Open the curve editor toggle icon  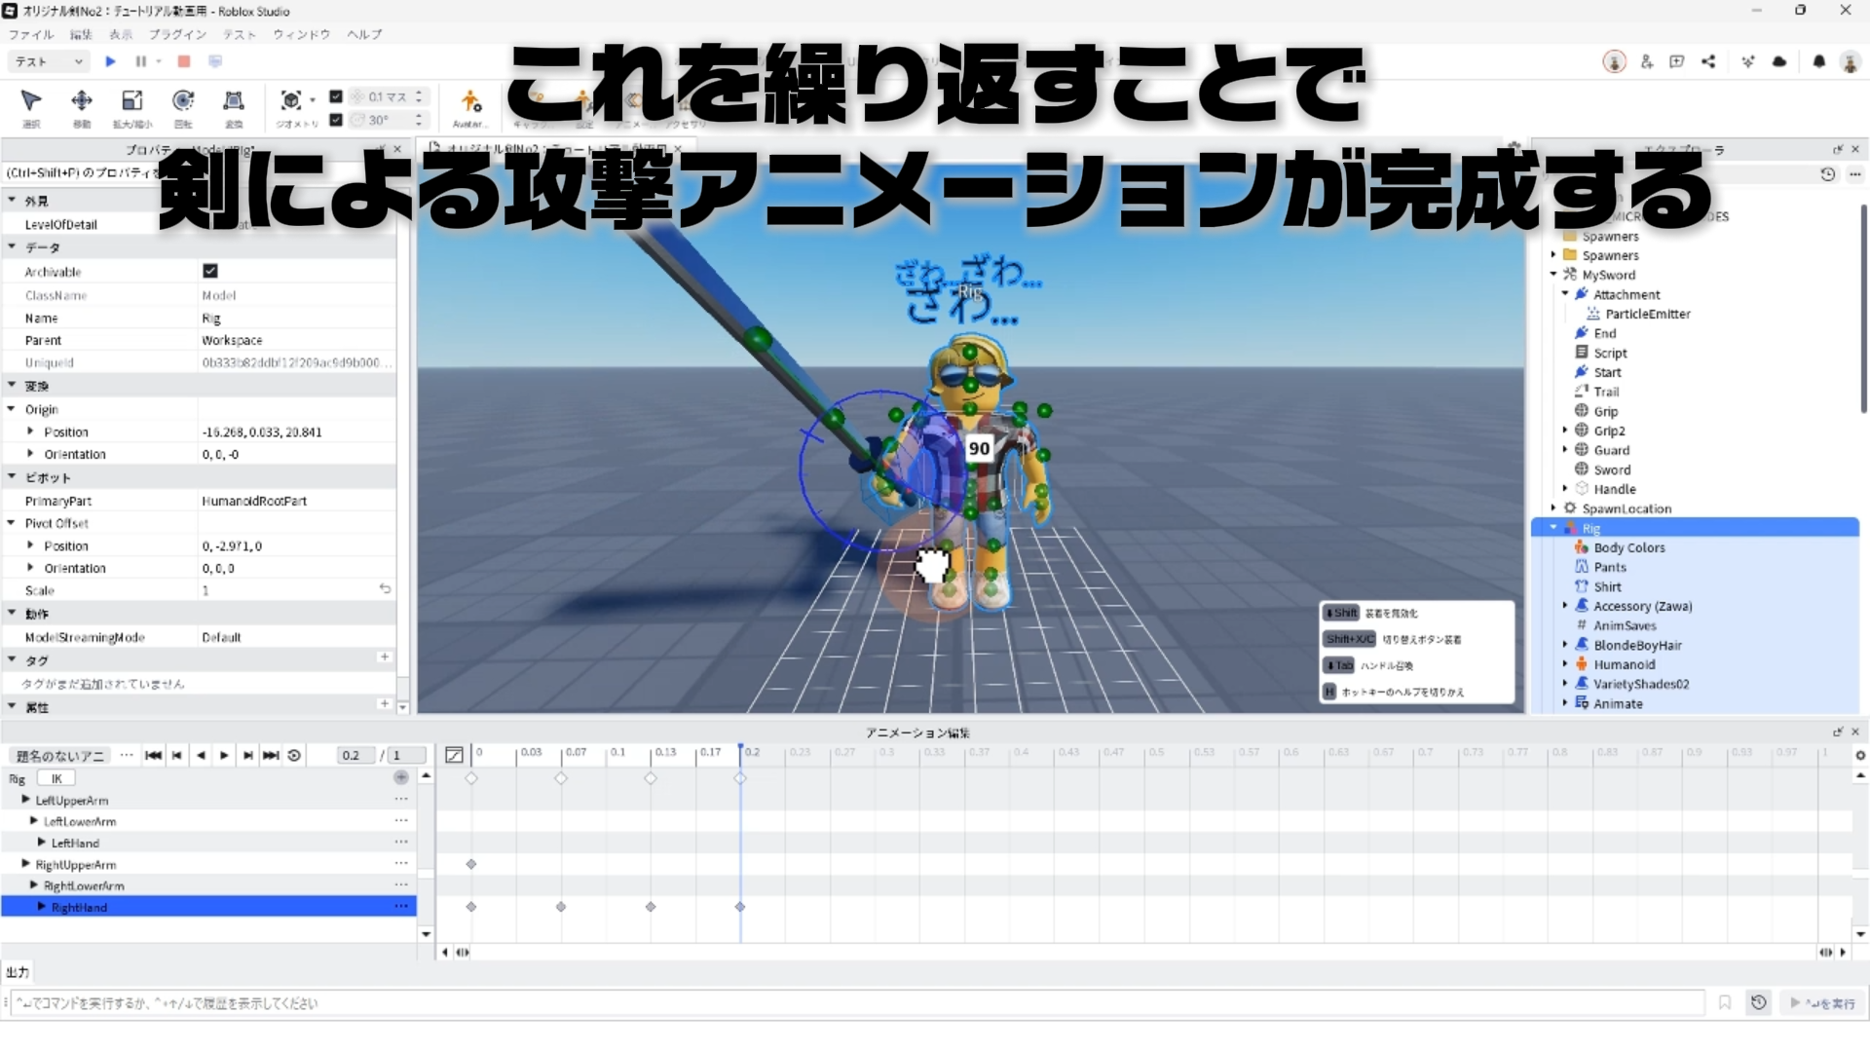454,755
